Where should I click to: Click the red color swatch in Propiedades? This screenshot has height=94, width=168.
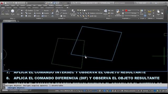click(x=126, y=10)
